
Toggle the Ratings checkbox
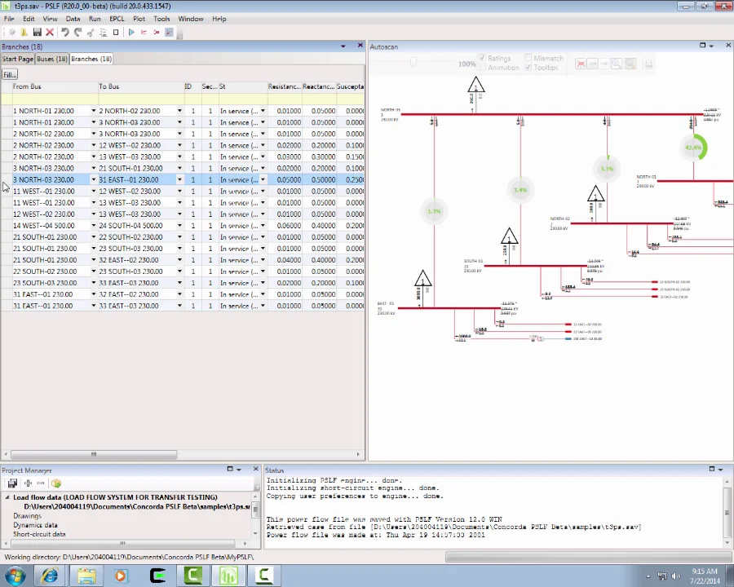[x=482, y=58]
